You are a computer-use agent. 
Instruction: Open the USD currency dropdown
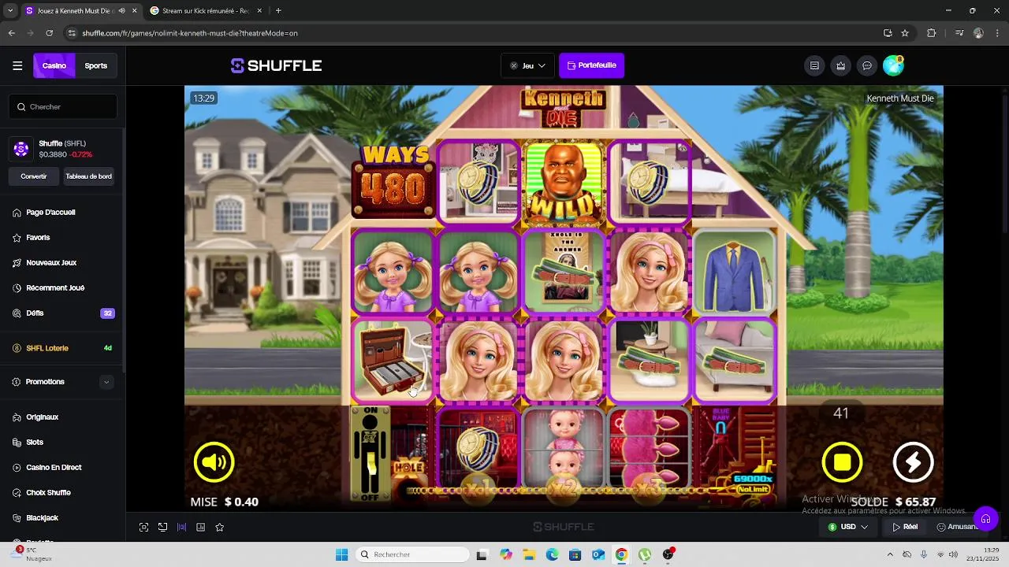click(x=848, y=527)
